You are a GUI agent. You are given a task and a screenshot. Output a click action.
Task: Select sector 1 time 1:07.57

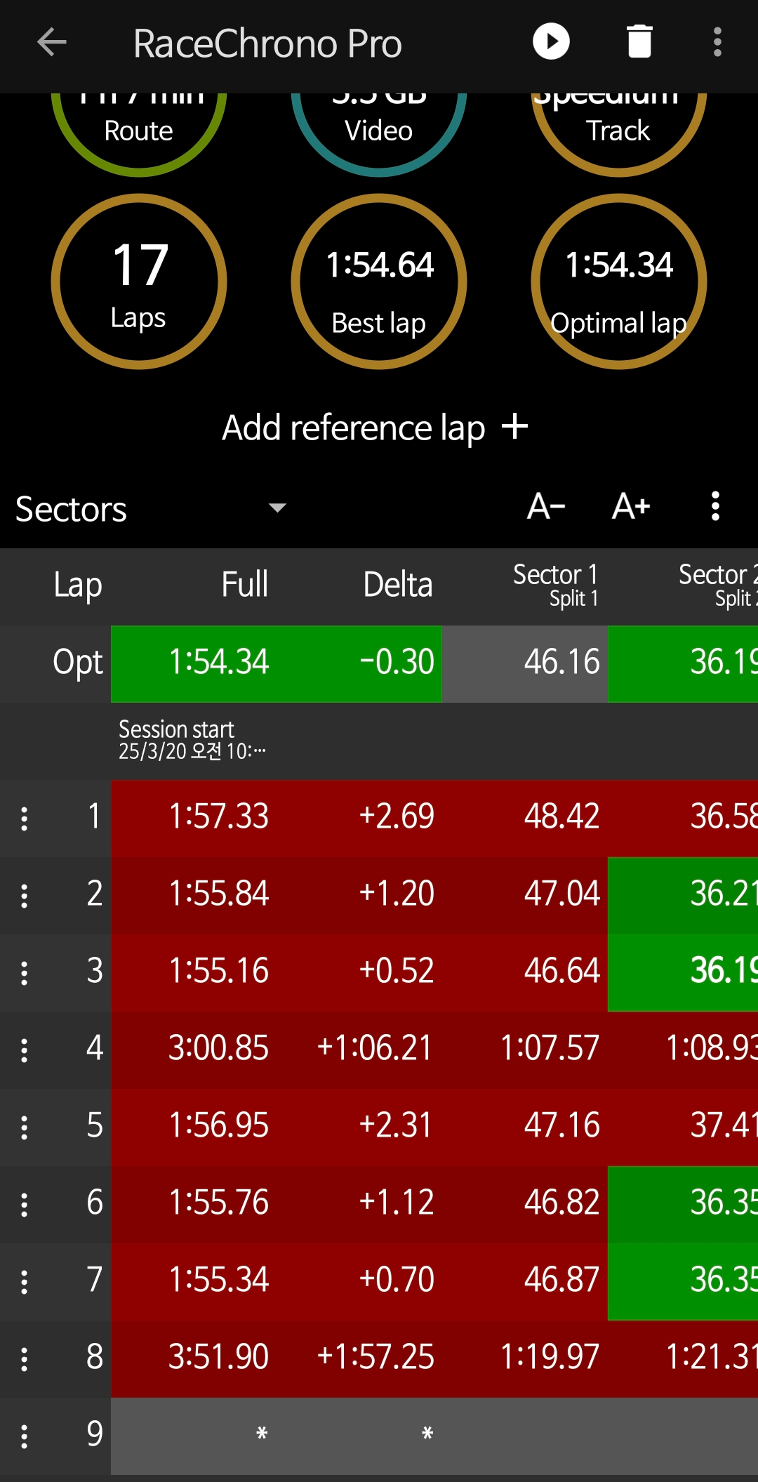525,1050
